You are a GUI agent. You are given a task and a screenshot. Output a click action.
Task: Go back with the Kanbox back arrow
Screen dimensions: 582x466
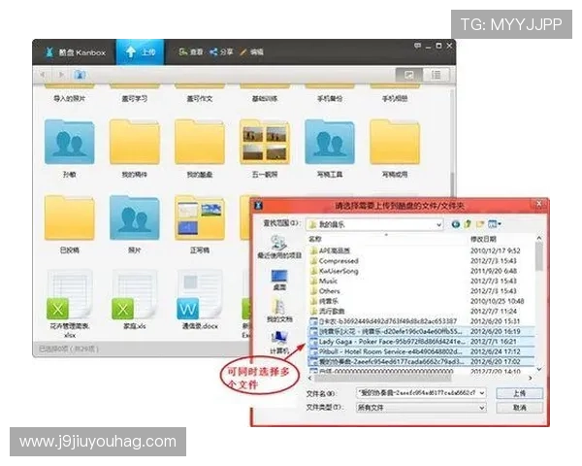pyautogui.click(x=43, y=75)
